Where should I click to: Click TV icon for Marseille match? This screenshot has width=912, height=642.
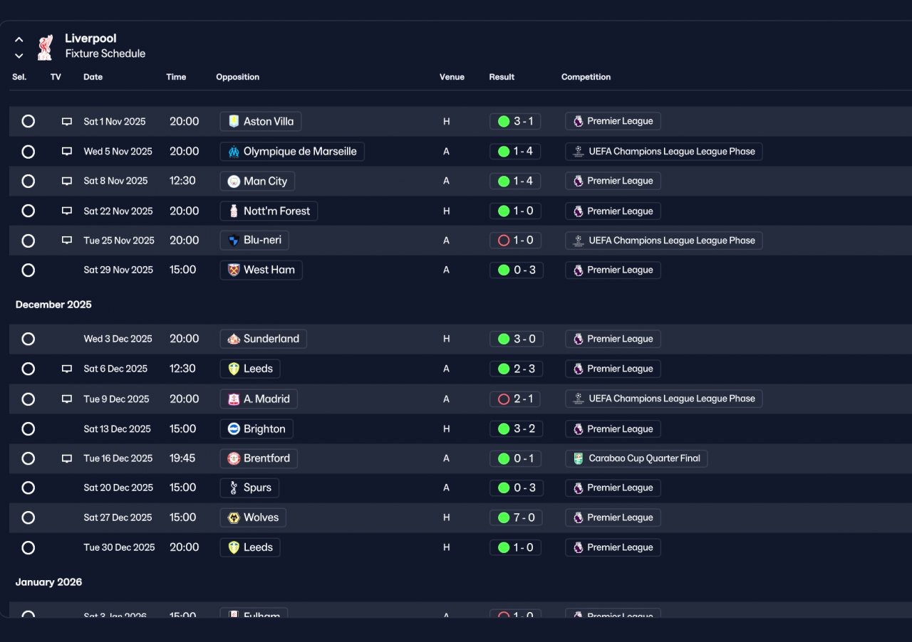coord(67,152)
